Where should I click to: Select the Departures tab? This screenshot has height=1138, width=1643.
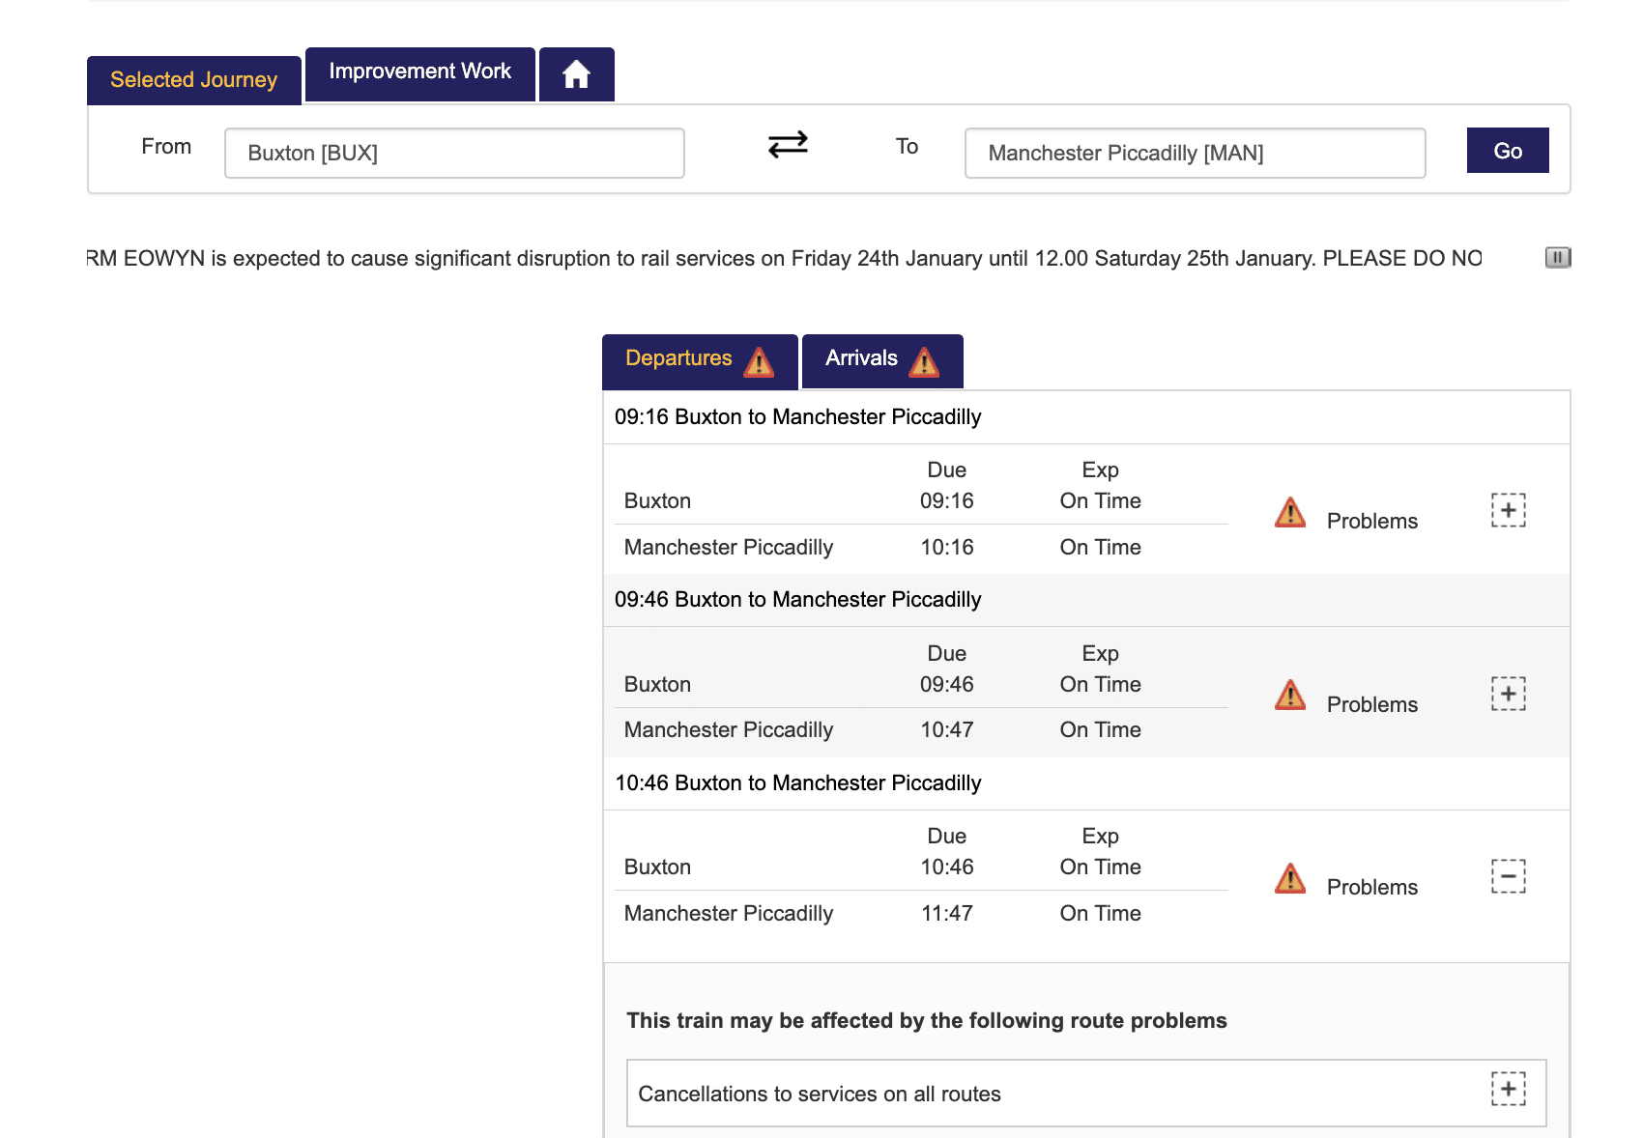tap(678, 359)
